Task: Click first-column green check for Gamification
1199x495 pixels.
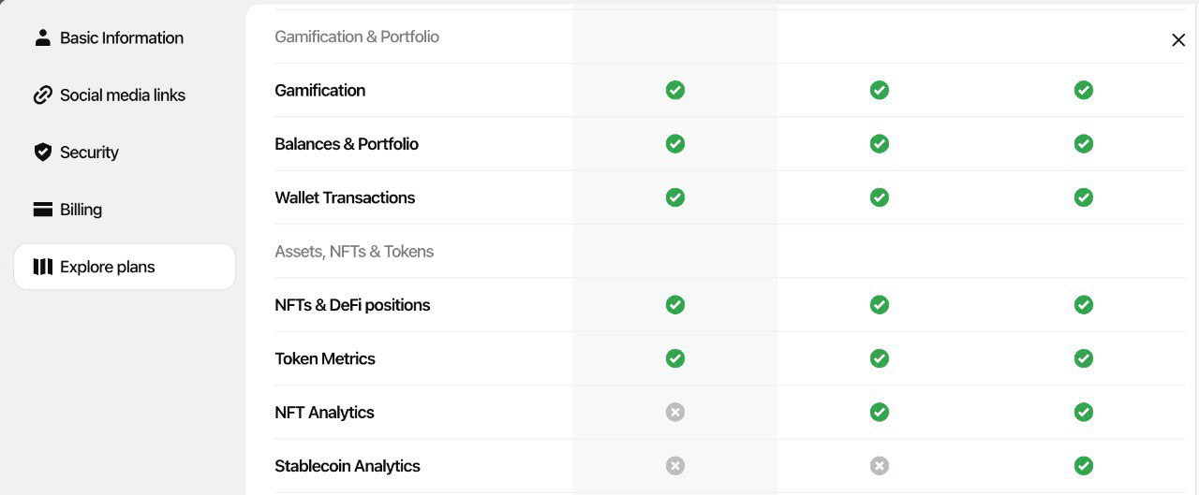Action: coord(674,90)
